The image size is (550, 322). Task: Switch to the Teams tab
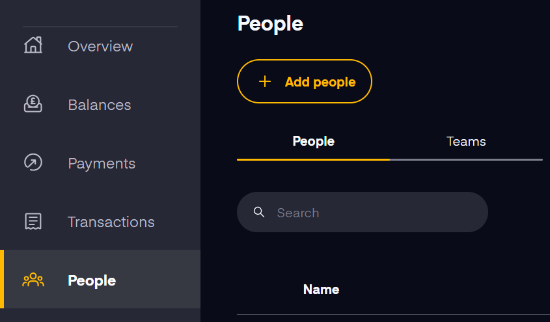466,142
